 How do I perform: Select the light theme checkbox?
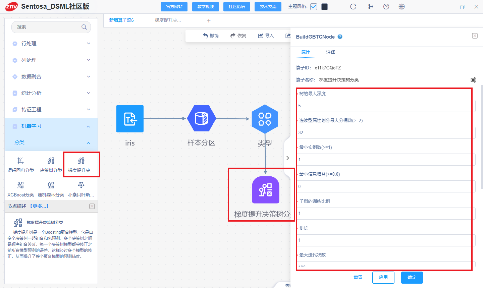point(314,7)
